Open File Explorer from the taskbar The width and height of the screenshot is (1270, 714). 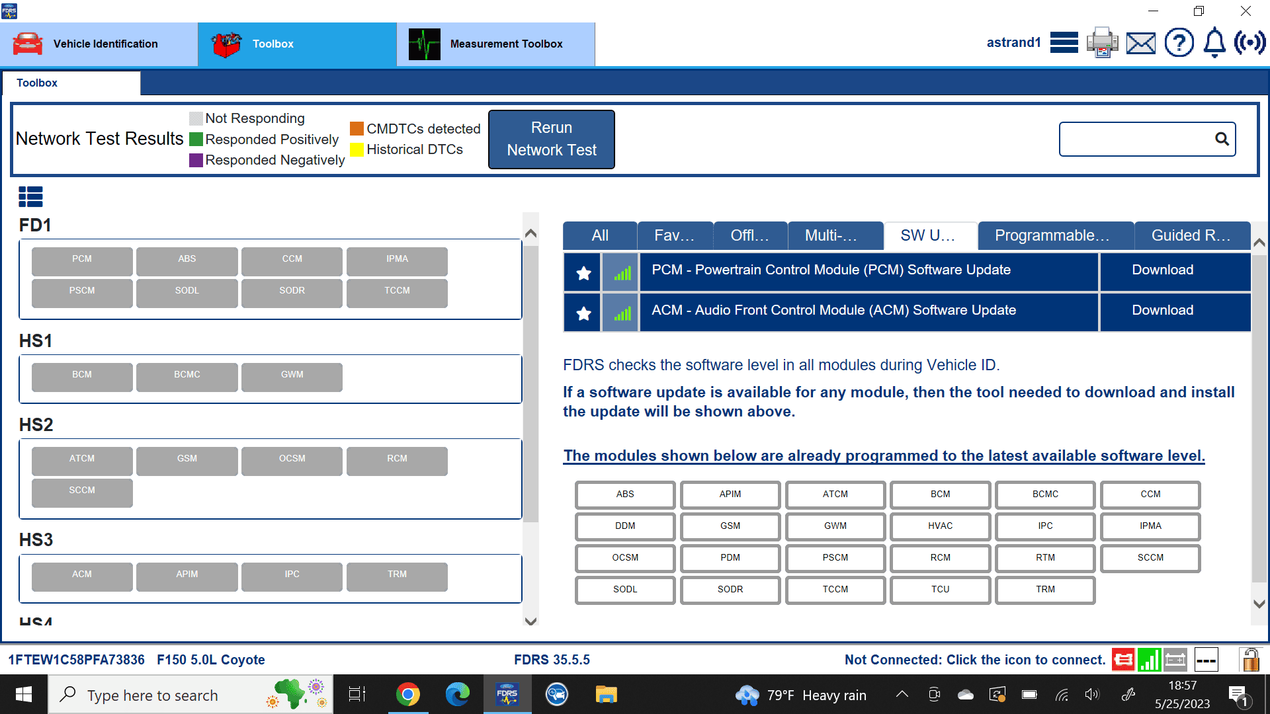click(x=606, y=694)
